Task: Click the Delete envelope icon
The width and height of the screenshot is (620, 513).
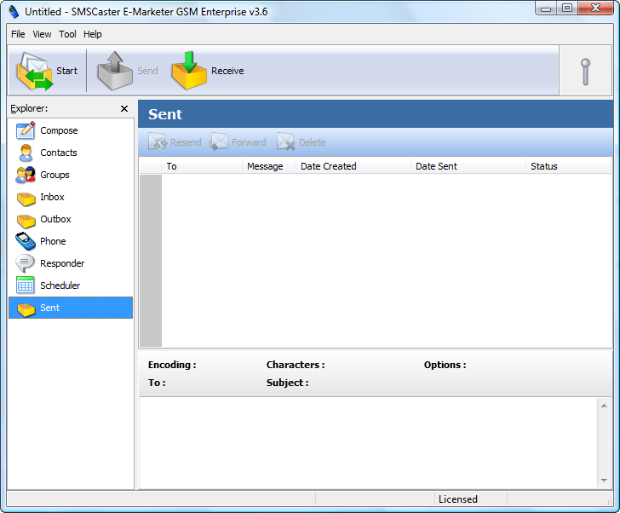Action: 286,141
